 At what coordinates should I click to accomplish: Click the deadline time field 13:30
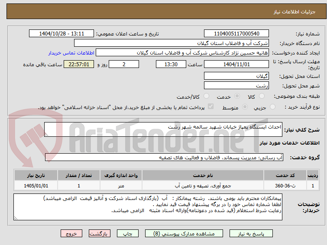click(x=171, y=64)
